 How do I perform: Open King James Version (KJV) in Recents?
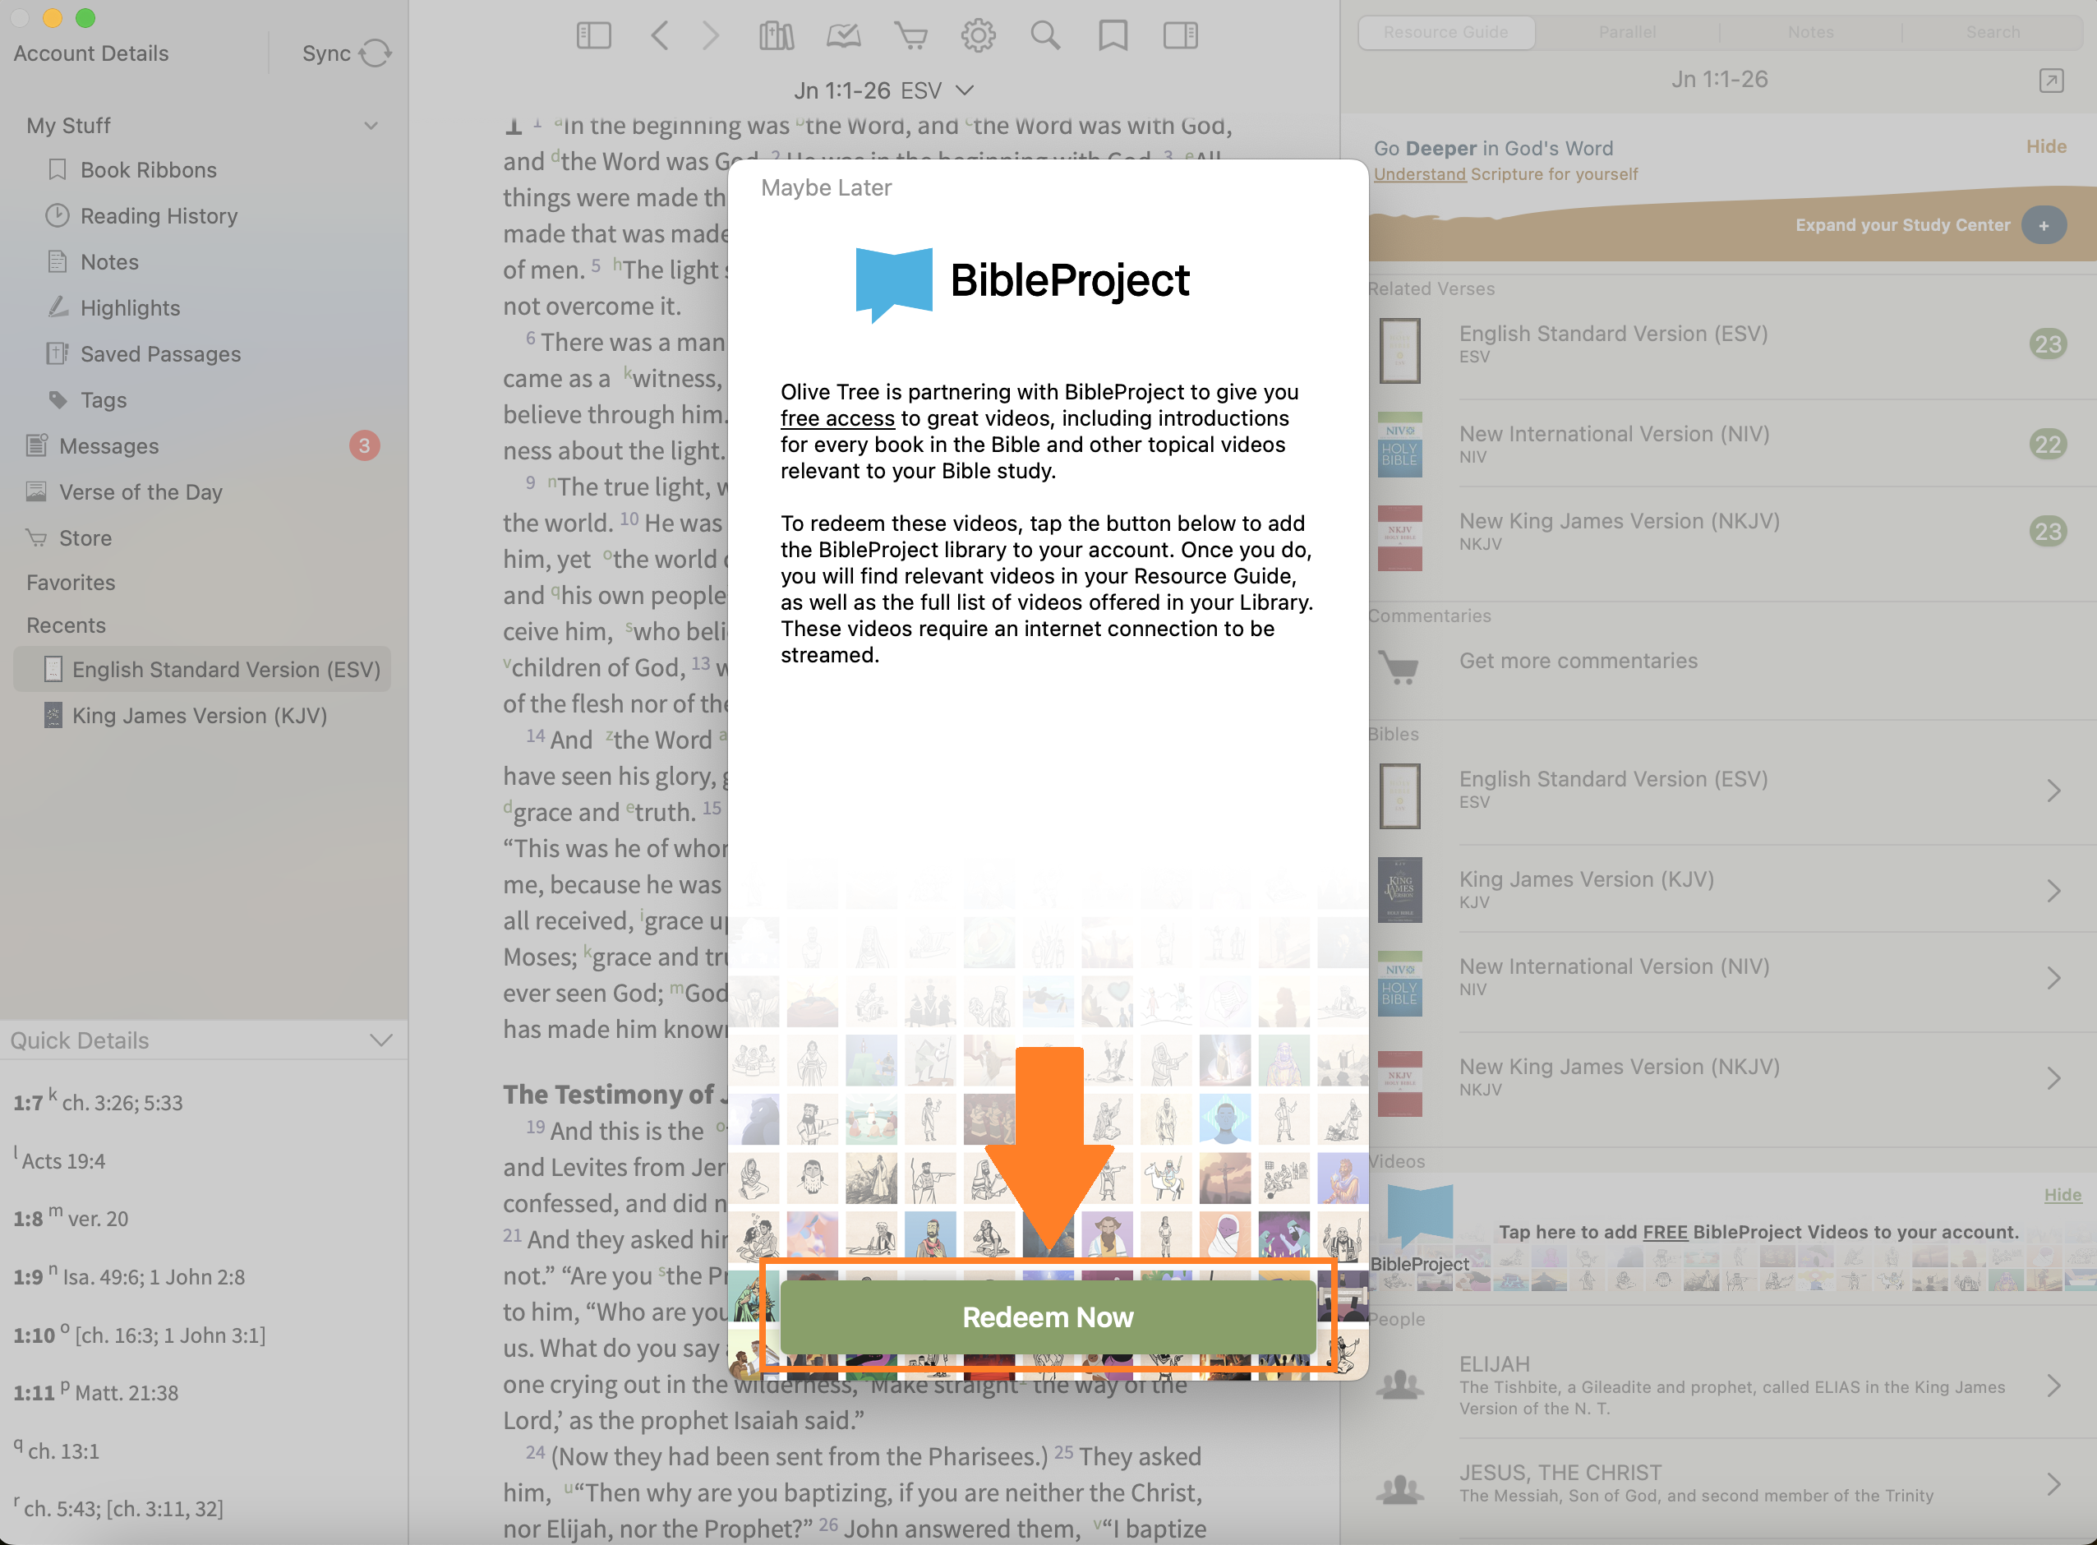coord(199,717)
